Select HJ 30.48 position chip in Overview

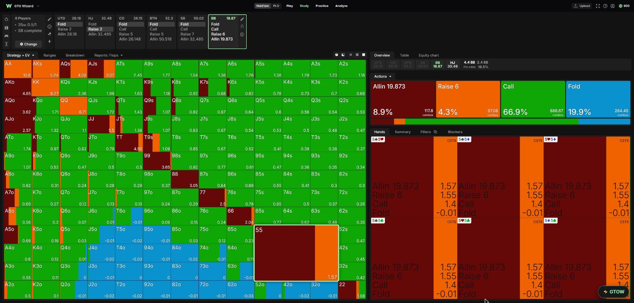[x=452, y=64]
